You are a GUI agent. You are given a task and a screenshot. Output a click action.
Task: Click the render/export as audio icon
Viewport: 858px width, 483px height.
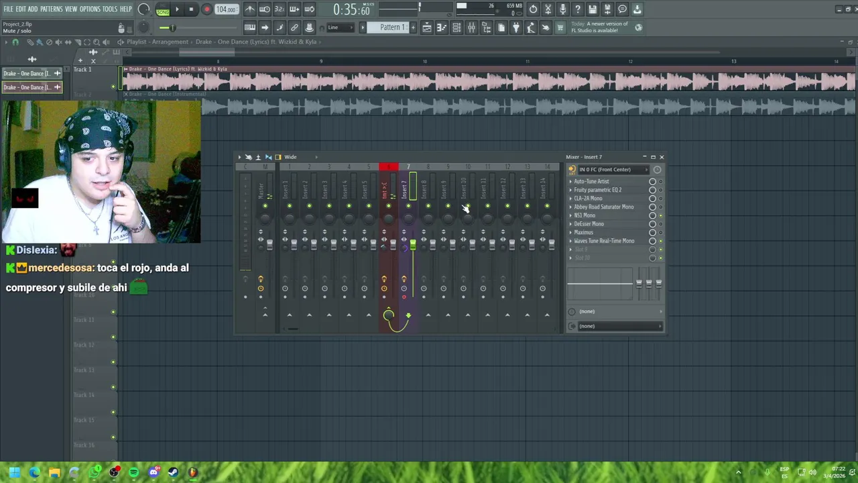point(607,9)
